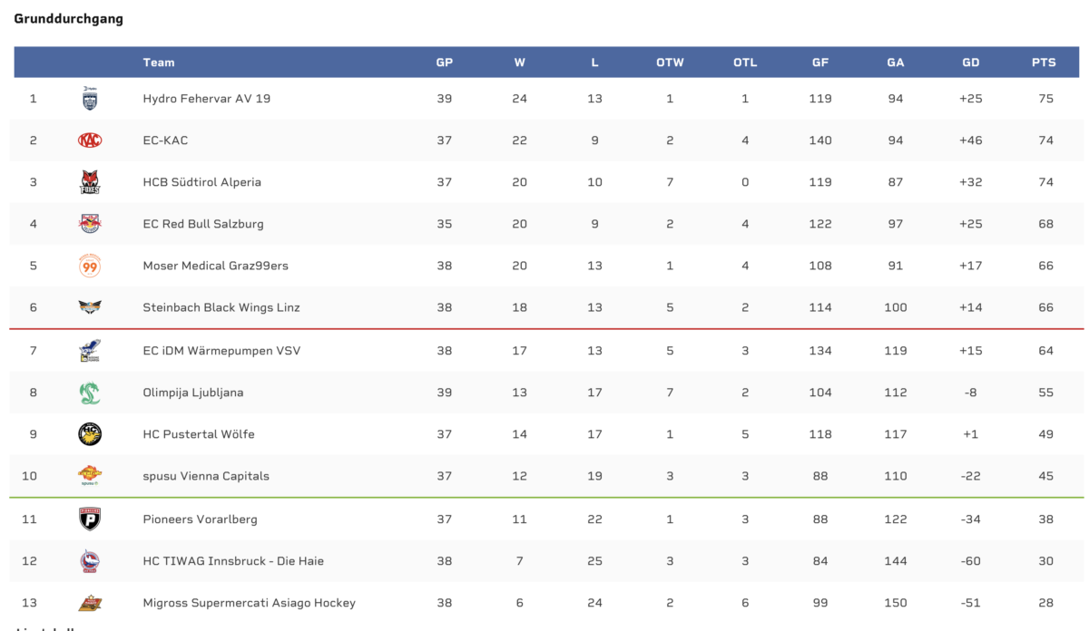The width and height of the screenshot is (1089, 631).
Task: Open the Migross Supermercati Asiago Hockey team name
Action: coord(250,603)
